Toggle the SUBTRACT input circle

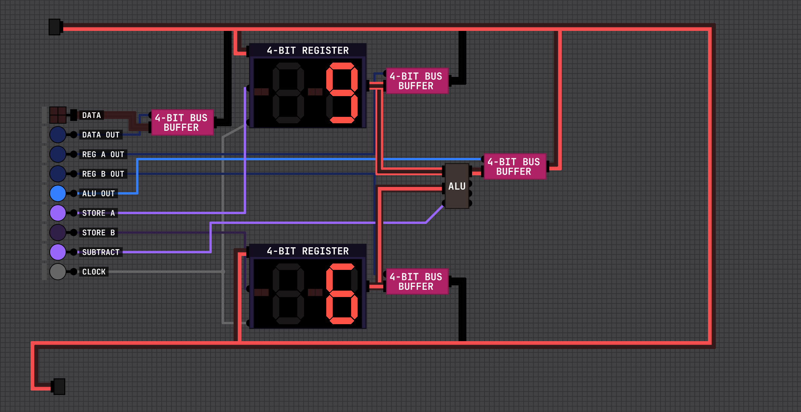58,252
